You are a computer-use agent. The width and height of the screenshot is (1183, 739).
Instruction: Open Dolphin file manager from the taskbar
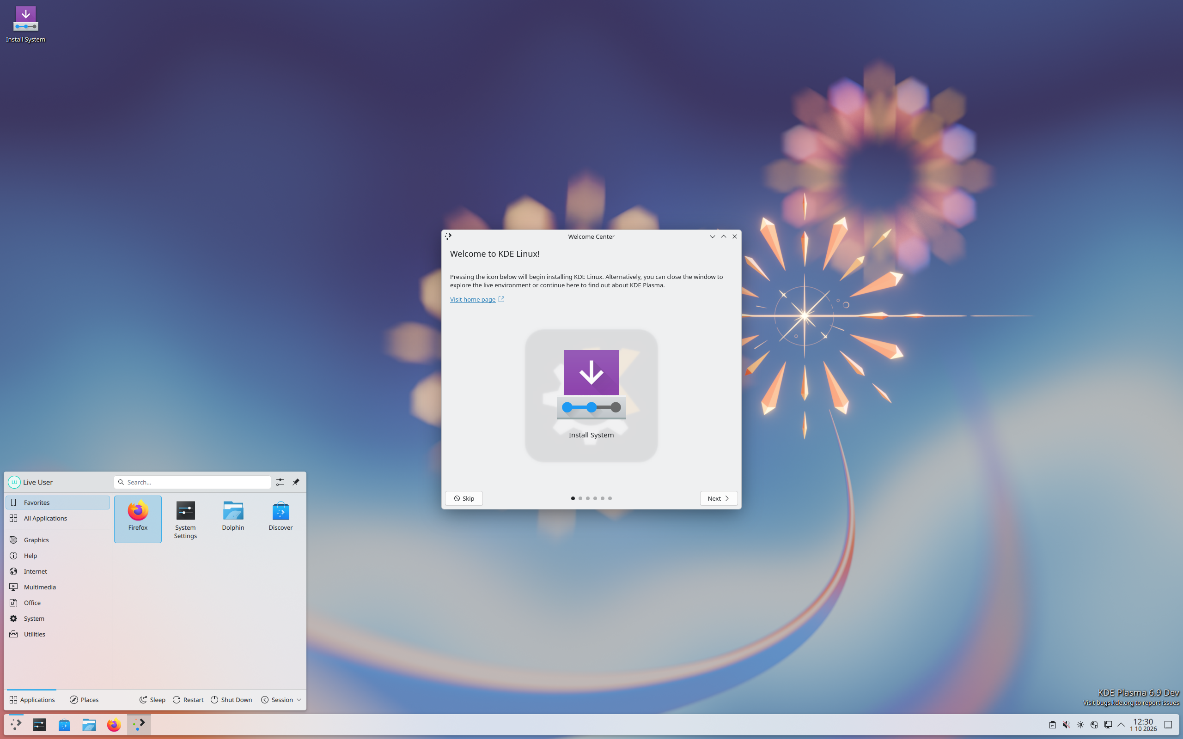tap(89, 725)
